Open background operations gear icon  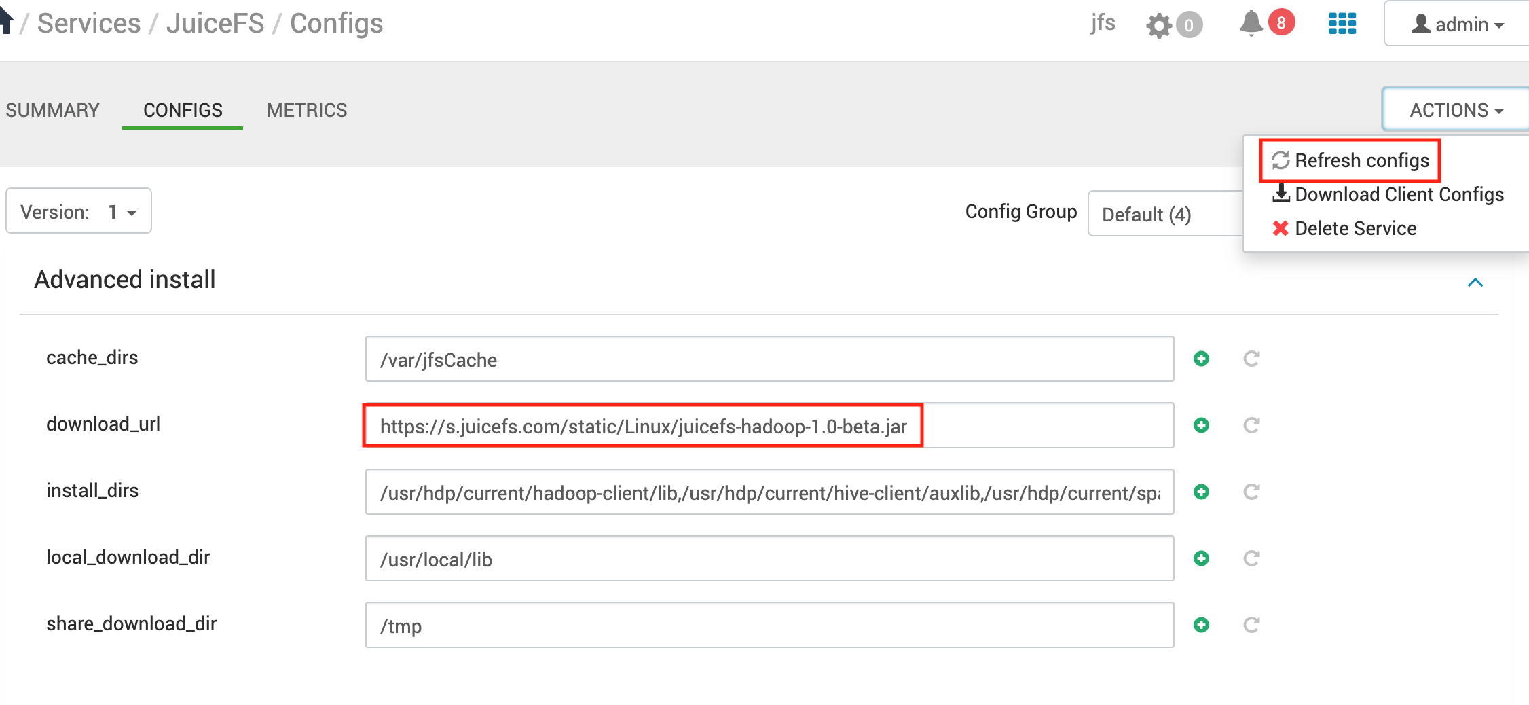point(1159,26)
